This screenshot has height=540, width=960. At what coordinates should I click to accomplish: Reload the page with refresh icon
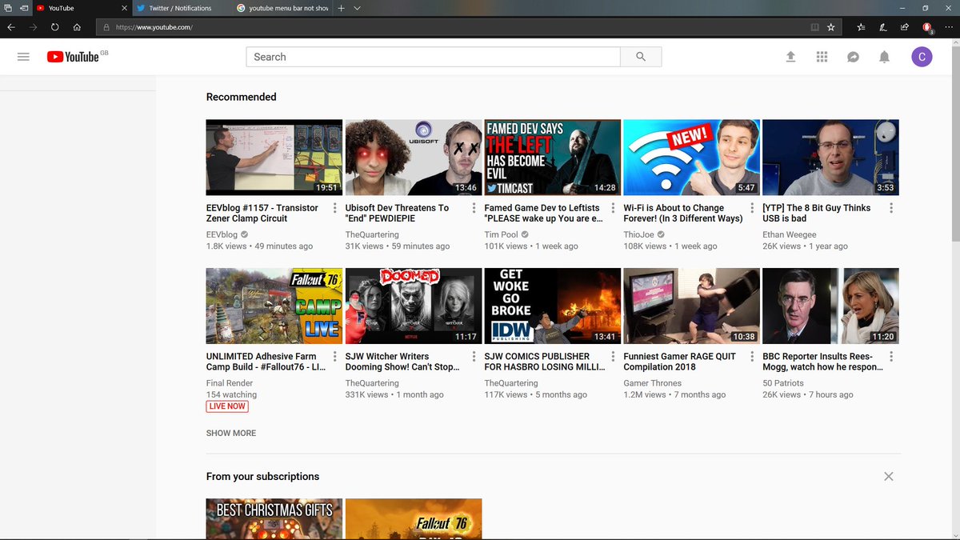55,26
